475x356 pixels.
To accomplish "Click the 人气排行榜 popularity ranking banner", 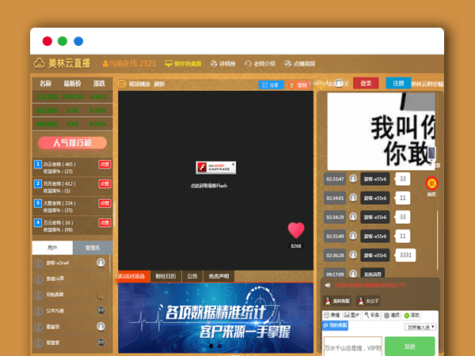I will pos(72,143).
